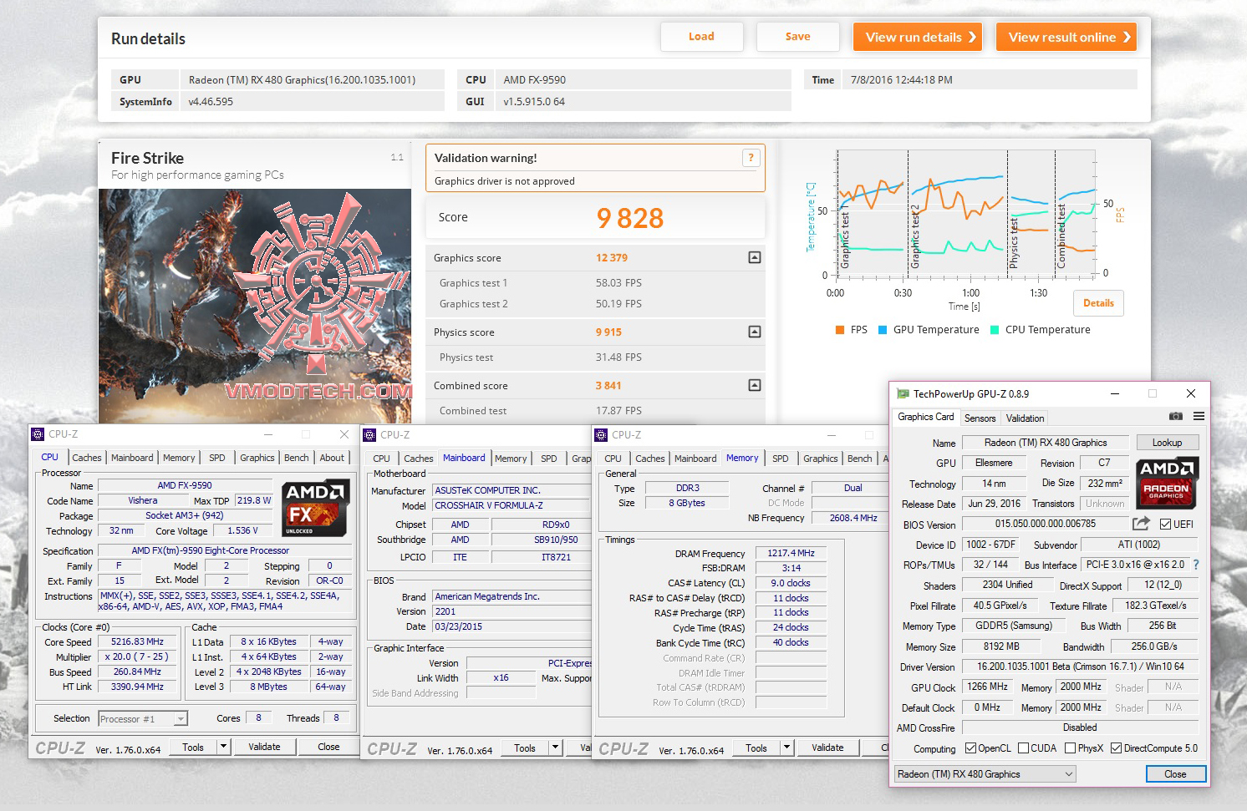
Task: Click the BIOS version share arrow icon
Action: (x=1141, y=524)
